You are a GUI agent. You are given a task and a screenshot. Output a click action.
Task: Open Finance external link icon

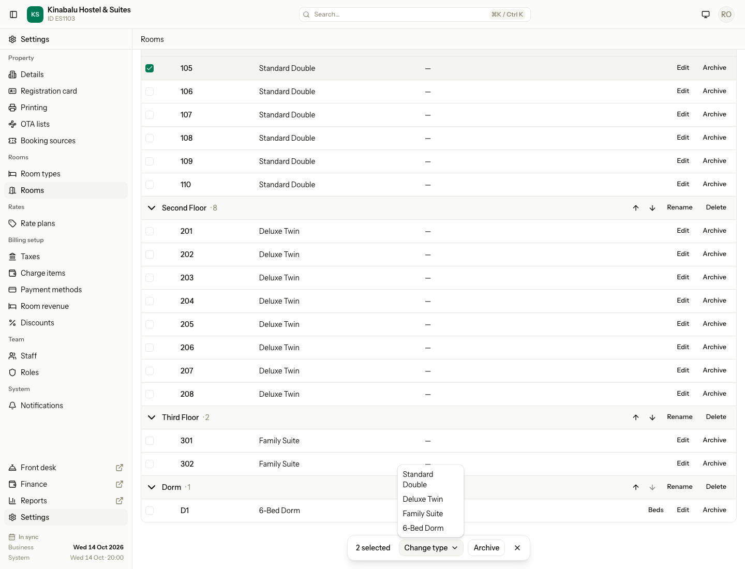(120, 484)
